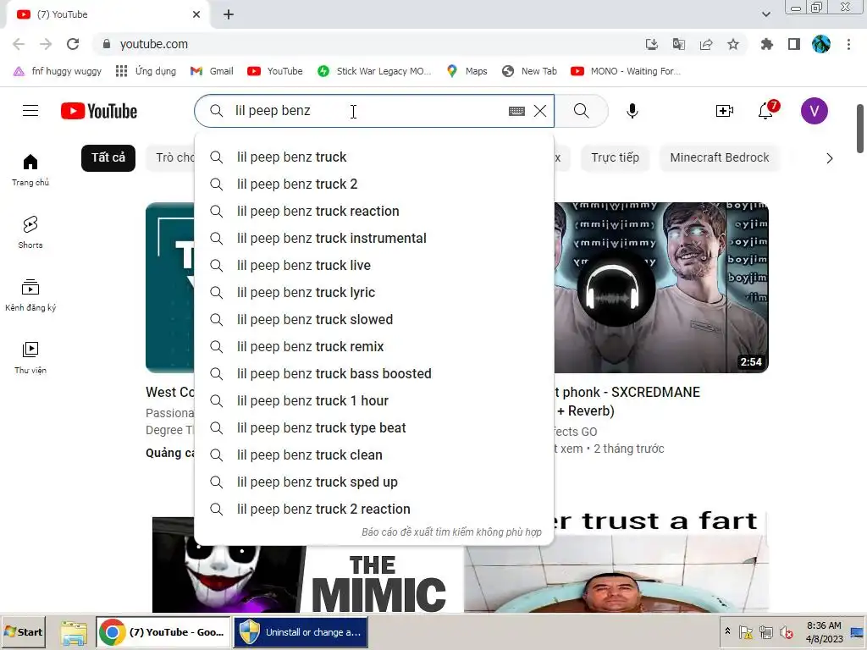Close the (7) YouTube tab
867x650 pixels.
click(x=196, y=14)
